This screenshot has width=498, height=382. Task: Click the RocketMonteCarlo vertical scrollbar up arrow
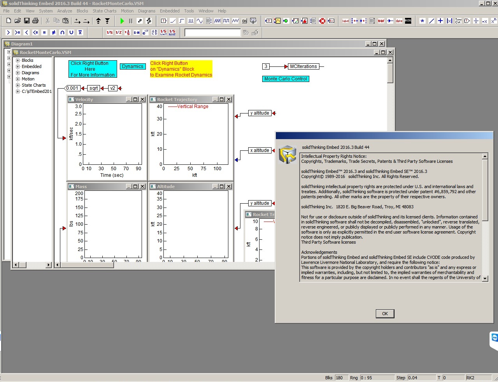[x=390, y=61]
